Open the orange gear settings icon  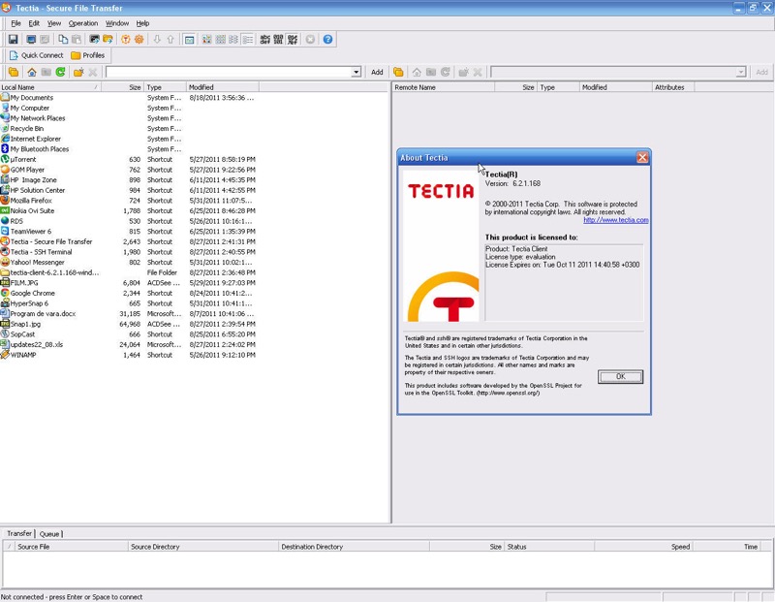click(139, 40)
